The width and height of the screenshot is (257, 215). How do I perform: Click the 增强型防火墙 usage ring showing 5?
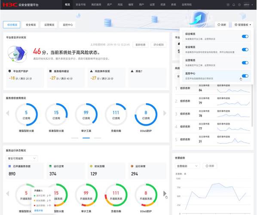[x=26, y=114]
